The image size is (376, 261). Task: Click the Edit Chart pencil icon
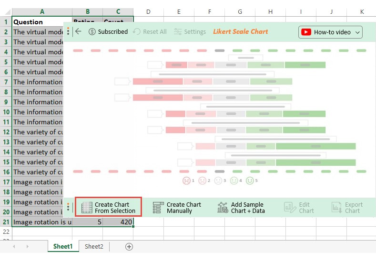click(x=290, y=208)
